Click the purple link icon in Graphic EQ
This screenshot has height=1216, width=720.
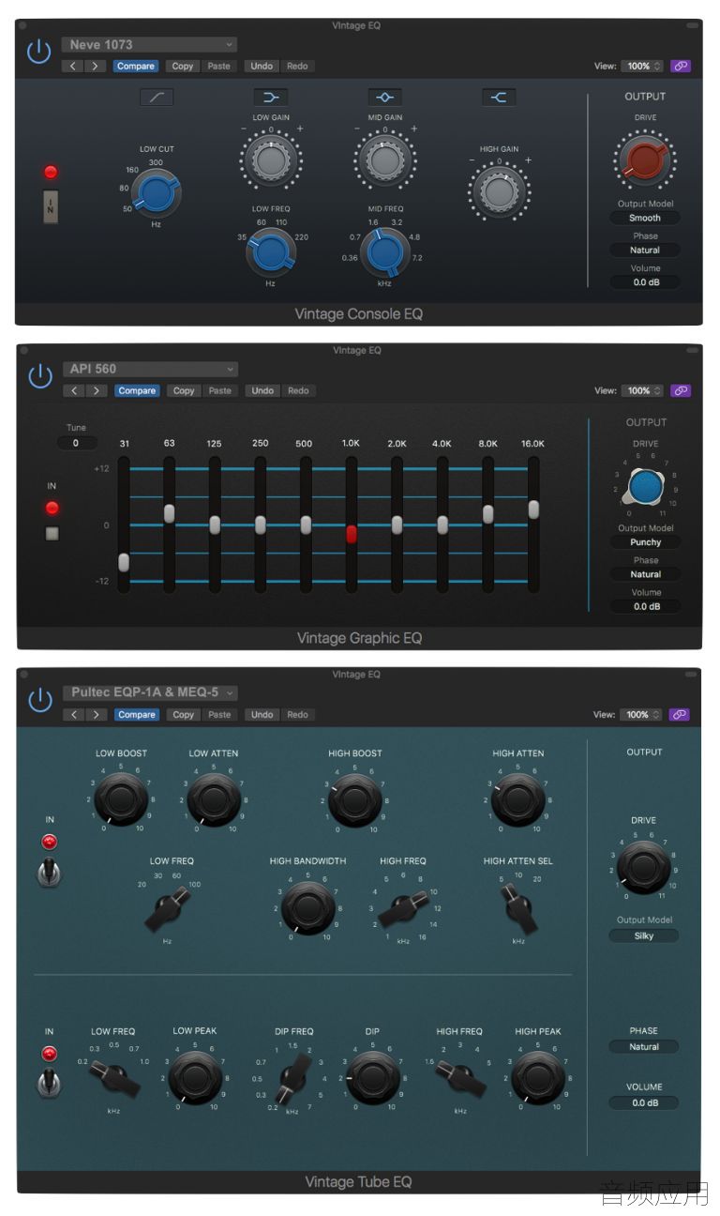pyautogui.click(x=681, y=391)
